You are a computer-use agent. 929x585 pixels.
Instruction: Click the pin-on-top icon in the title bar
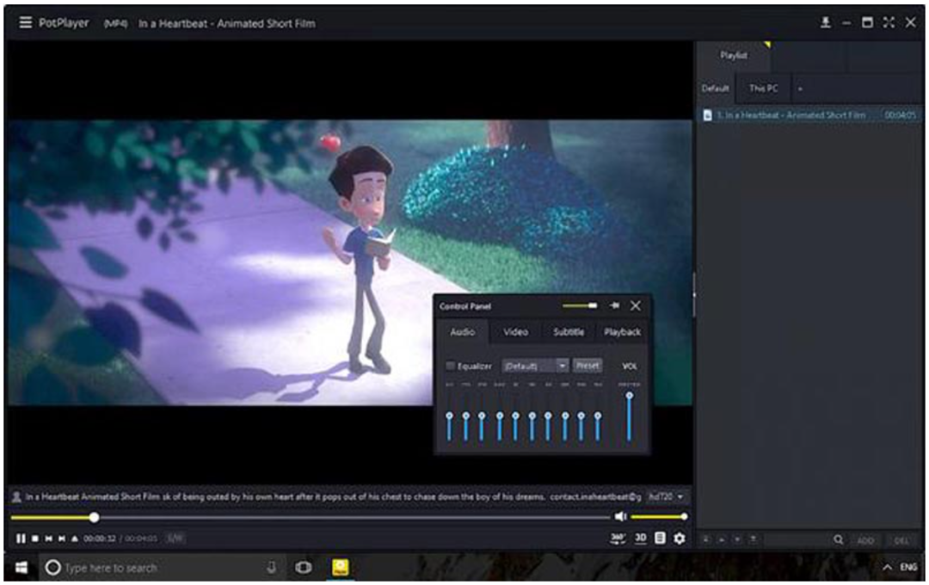pyautogui.click(x=826, y=23)
